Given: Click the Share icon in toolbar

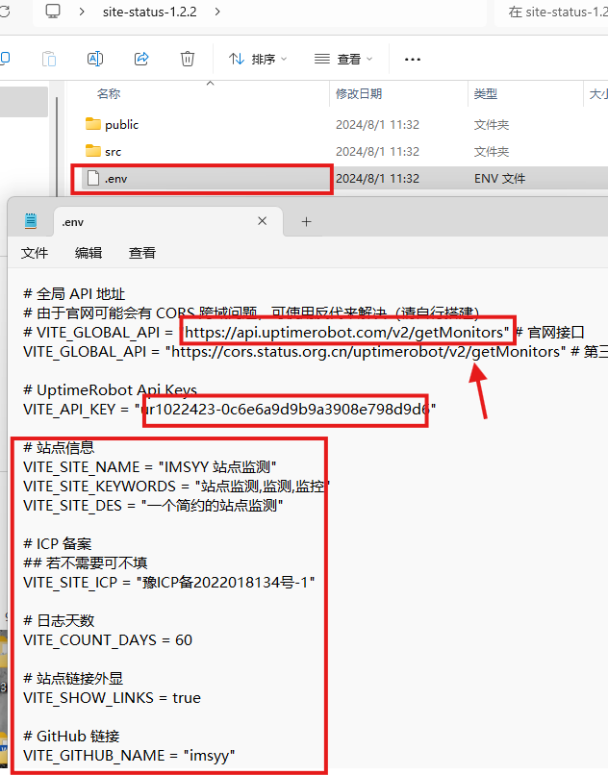Looking at the screenshot, I should coord(141,59).
